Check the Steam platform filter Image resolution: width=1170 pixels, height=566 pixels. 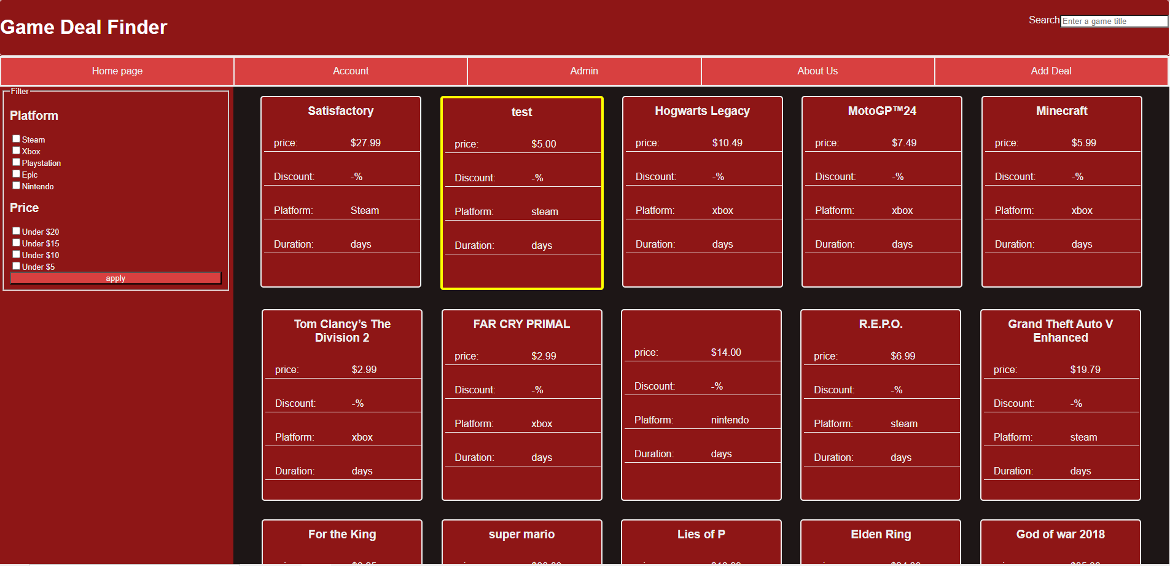click(x=16, y=139)
